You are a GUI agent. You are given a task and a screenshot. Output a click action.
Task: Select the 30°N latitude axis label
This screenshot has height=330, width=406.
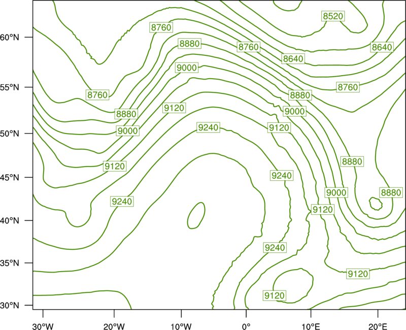pos(10,306)
